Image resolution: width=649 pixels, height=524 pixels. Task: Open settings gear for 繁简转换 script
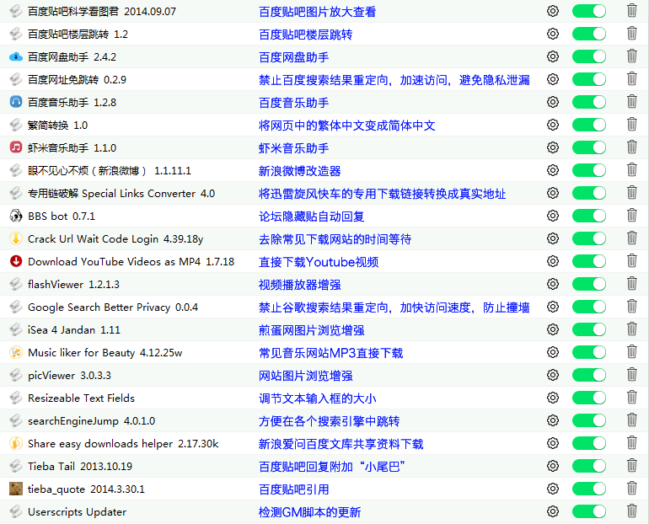[553, 125]
